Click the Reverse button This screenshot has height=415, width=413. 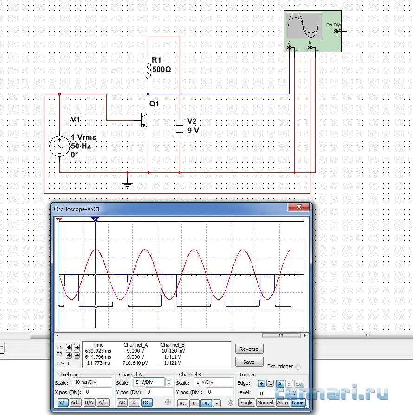pyautogui.click(x=249, y=349)
